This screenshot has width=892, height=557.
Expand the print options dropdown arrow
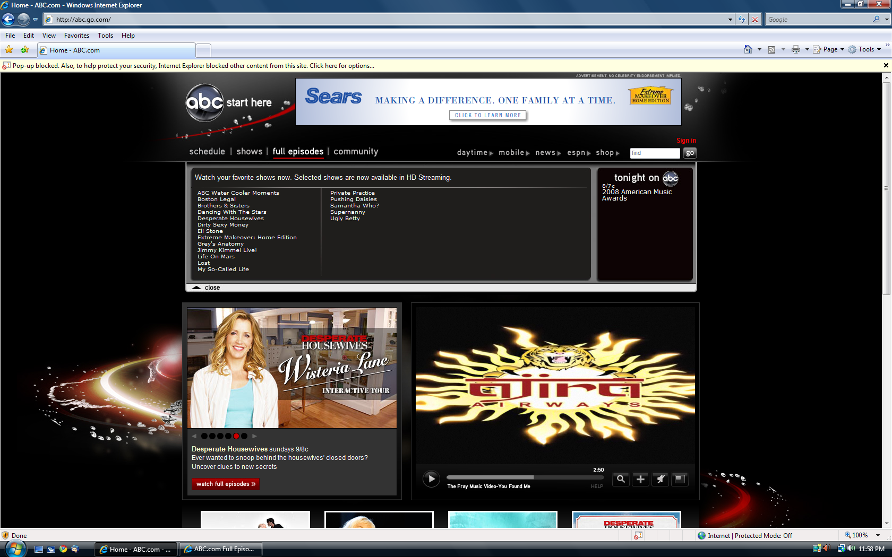point(807,49)
